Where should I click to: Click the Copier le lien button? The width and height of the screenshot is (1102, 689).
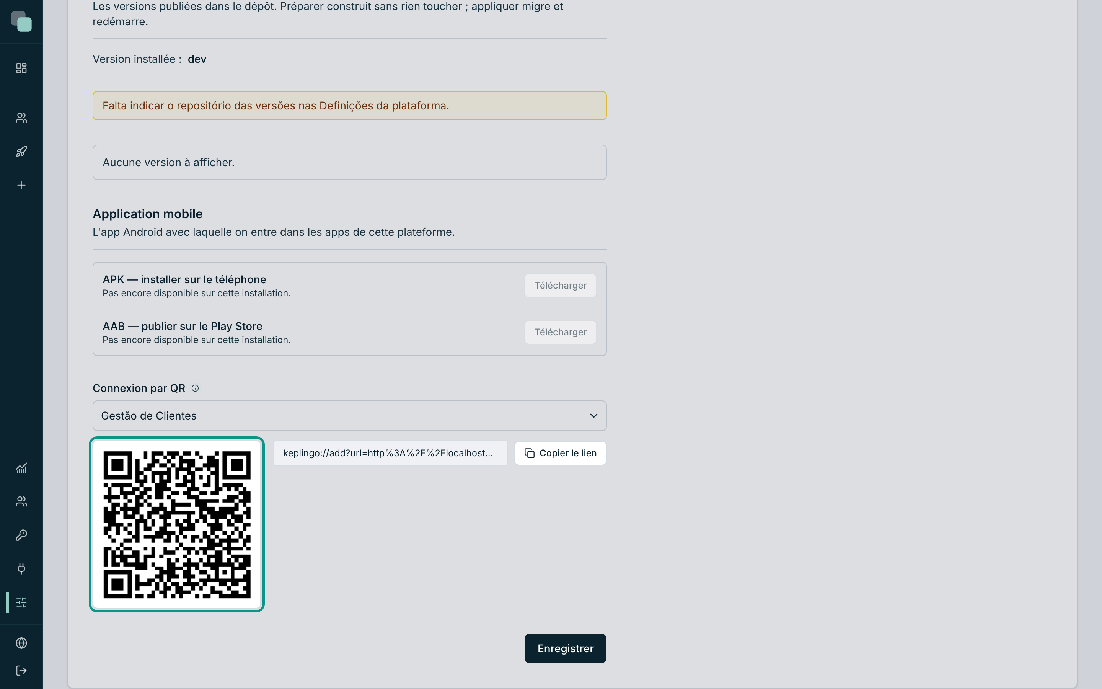tap(560, 454)
